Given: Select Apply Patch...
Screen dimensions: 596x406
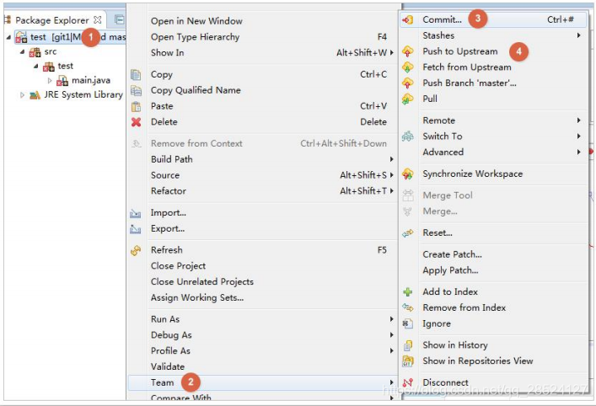Looking at the screenshot, I should 493,270.
